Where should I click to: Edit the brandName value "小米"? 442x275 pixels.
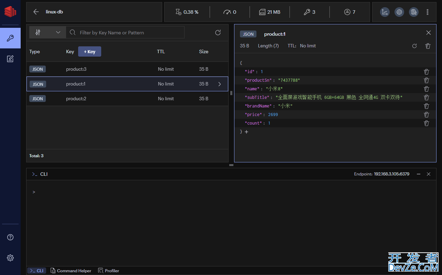[285, 106]
